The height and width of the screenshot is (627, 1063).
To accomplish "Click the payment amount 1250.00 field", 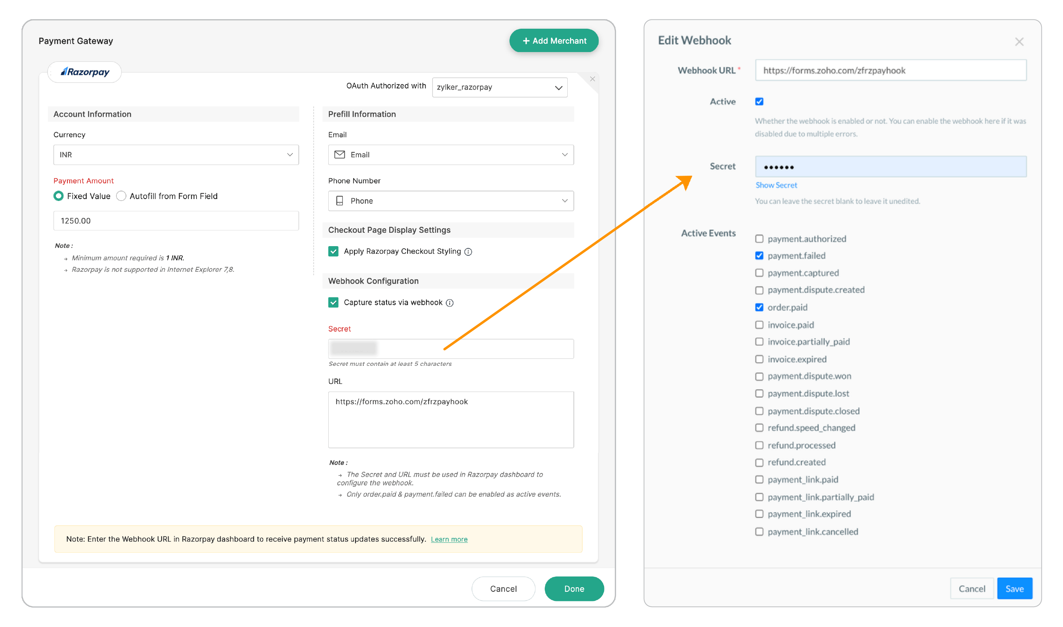I will click(176, 220).
